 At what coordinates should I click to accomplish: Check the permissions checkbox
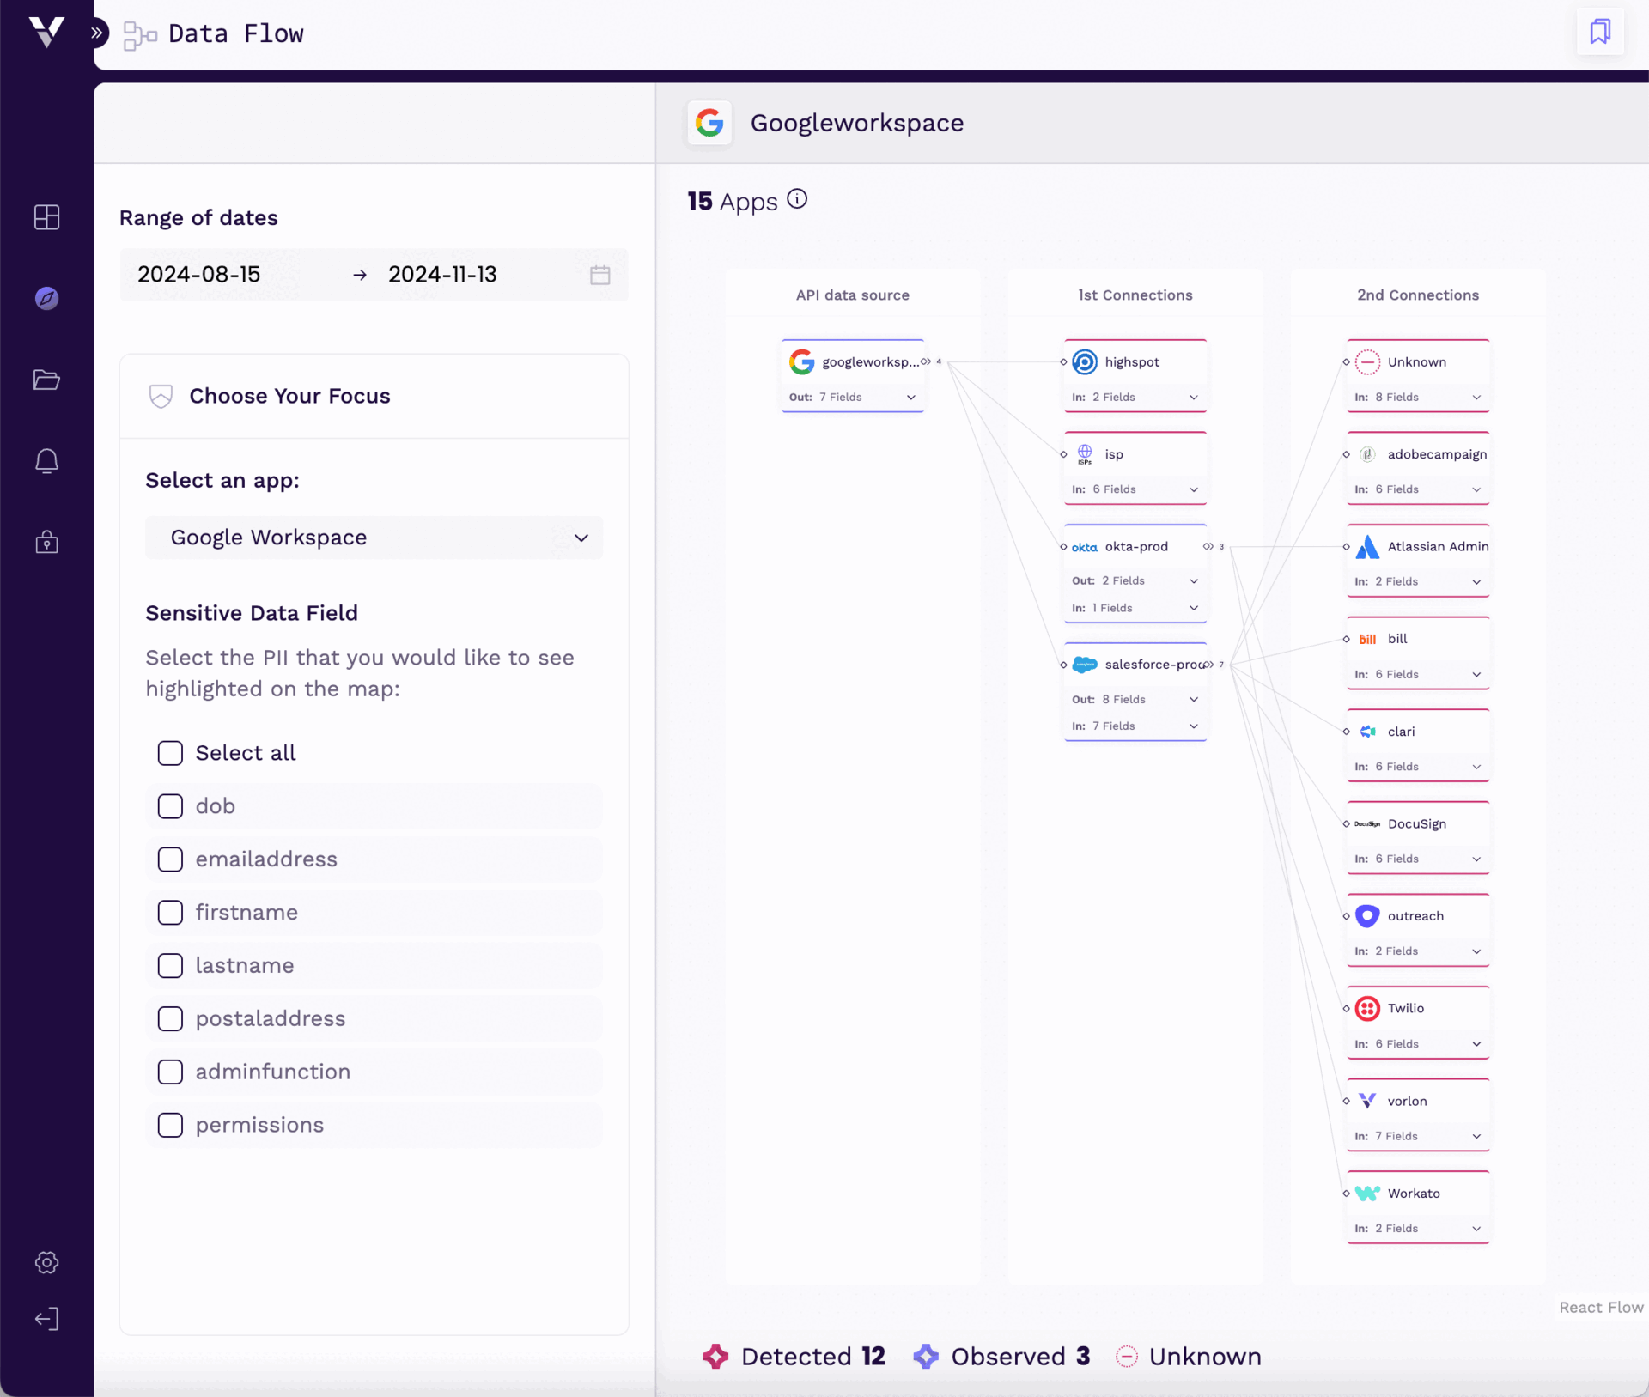(x=170, y=1125)
